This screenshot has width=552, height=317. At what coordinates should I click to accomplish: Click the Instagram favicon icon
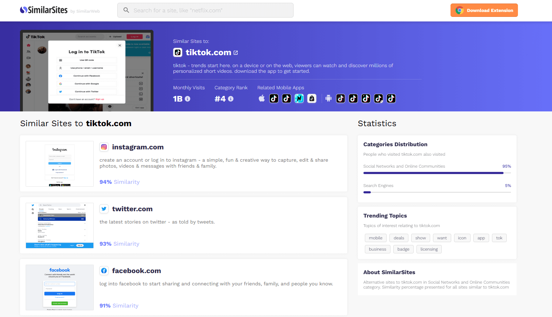click(x=104, y=147)
